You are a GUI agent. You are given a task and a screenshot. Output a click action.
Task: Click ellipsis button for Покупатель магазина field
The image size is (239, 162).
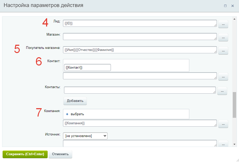[223, 51]
